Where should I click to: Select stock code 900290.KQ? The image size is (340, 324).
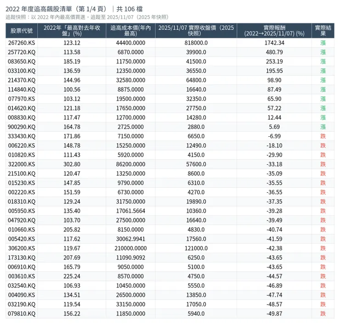pyautogui.click(x=22, y=127)
